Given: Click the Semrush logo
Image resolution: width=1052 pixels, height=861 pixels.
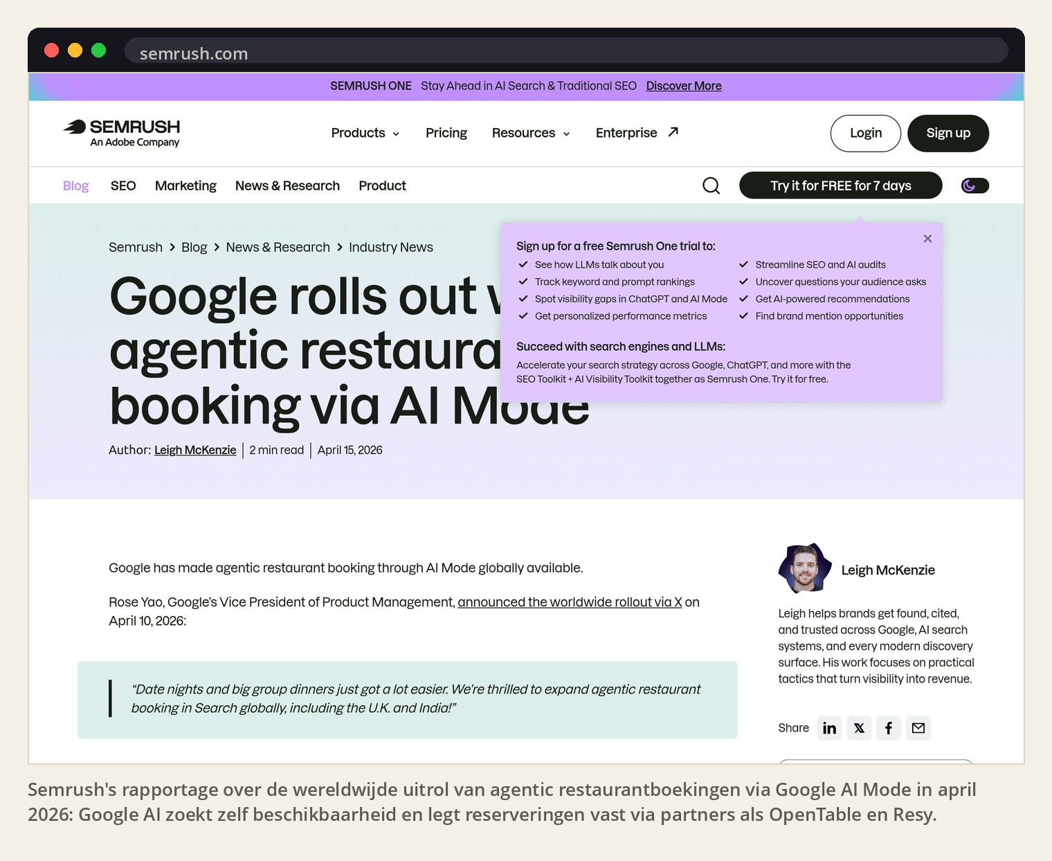Looking at the screenshot, I should click(121, 133).
